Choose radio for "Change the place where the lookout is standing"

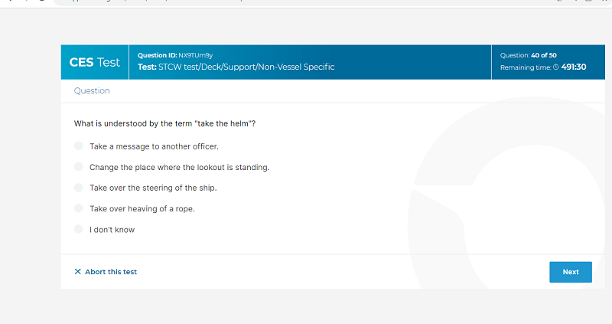[79, 166]
